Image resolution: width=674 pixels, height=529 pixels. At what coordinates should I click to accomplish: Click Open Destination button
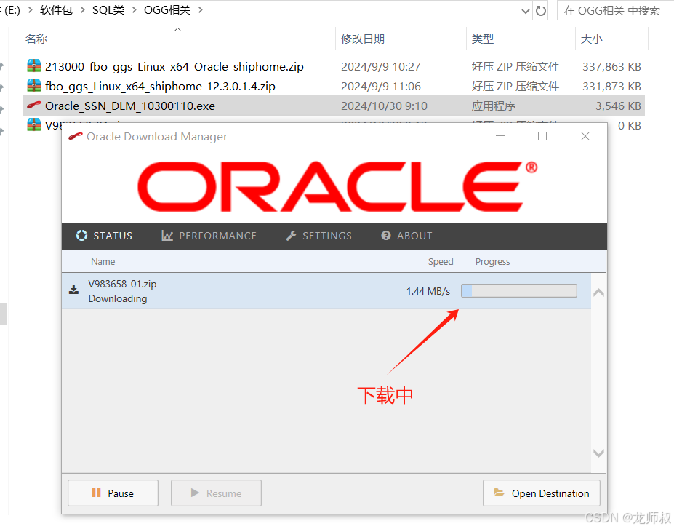pos(542,493)
